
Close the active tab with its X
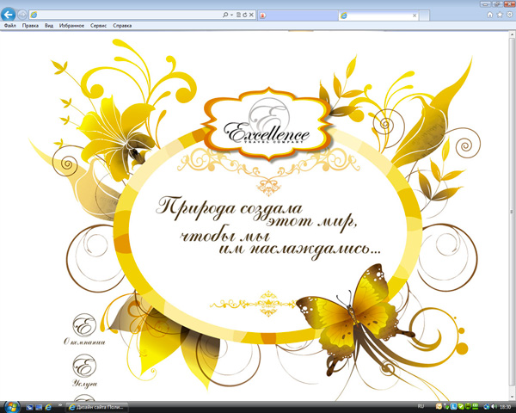(415, 15)
